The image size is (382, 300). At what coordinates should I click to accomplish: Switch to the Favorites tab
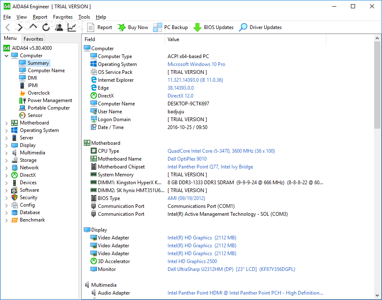33,39
